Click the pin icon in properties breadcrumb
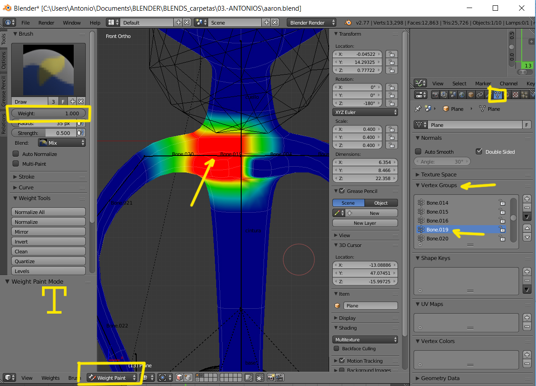The height and width of the screenshot is (386, 536). 418,109
